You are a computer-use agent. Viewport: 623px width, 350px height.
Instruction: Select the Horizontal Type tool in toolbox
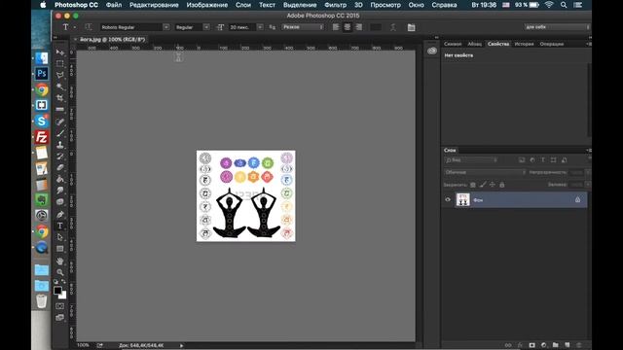(60, 226)
